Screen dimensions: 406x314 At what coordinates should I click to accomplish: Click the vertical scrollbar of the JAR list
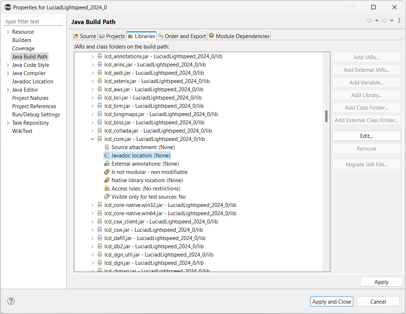tap(326, 115)
